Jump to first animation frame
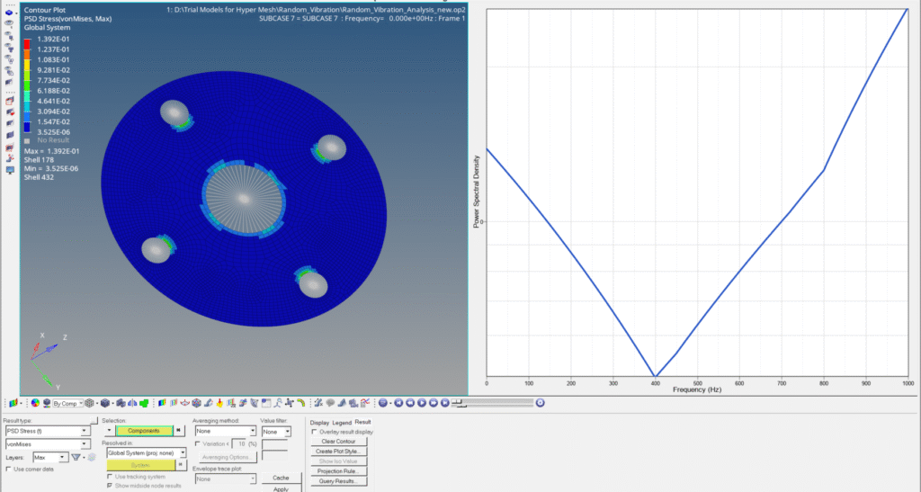921x492 pixels. click(x=398, y=403)
